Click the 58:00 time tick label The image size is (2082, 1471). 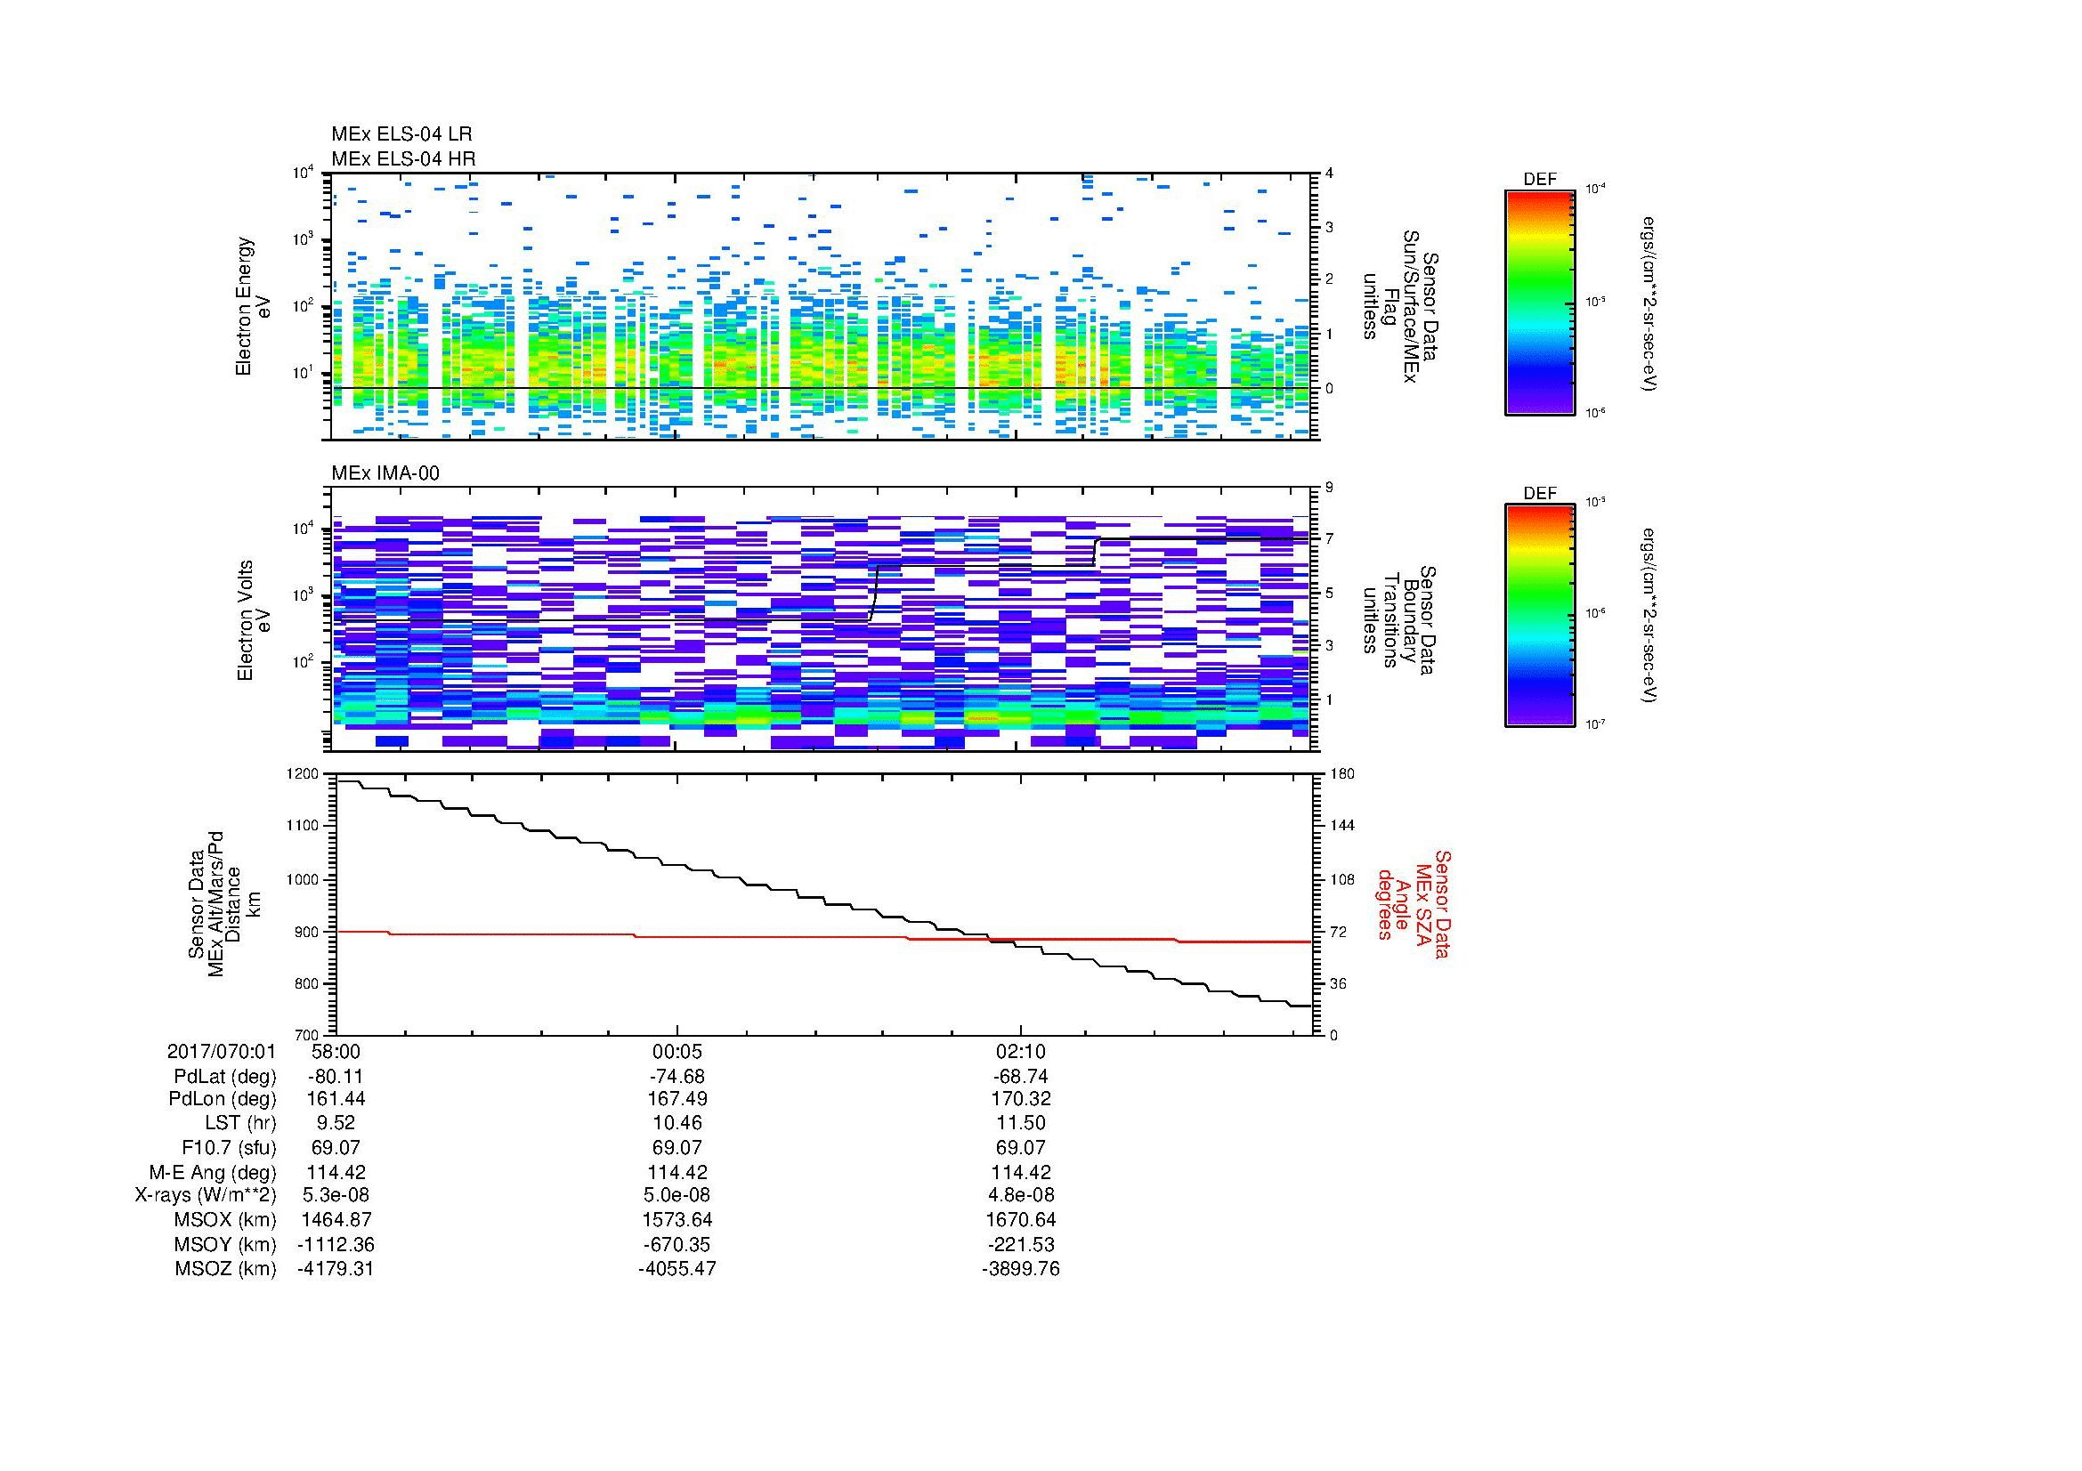tap(336, 1052)
